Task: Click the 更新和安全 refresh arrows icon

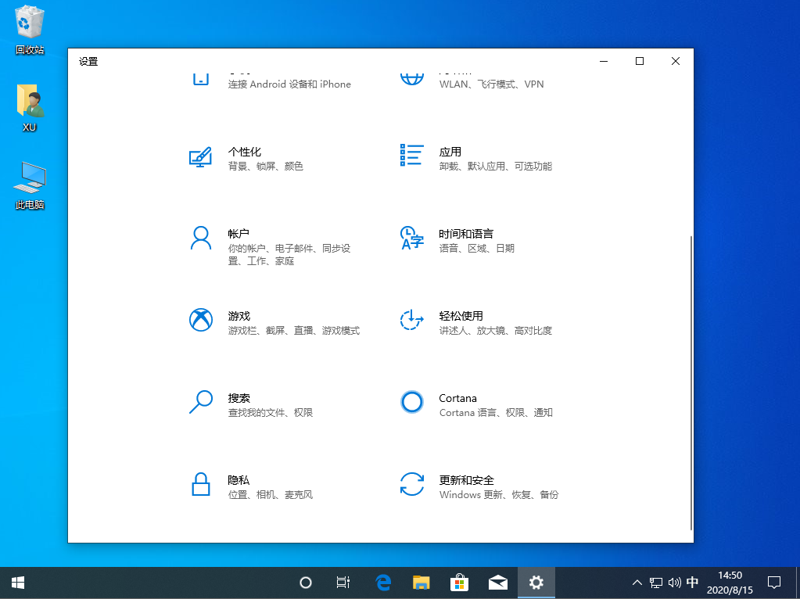Action: [x=411, y=484]
